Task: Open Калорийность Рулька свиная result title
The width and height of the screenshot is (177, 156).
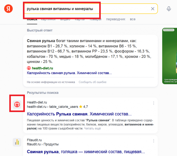Action: pos(79,114)
